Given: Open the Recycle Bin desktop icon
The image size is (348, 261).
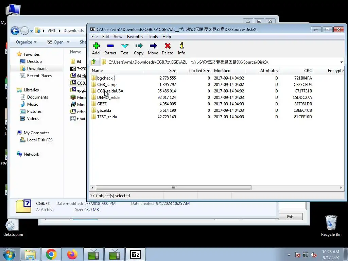Looking at the screenshot, I should 331,226.
